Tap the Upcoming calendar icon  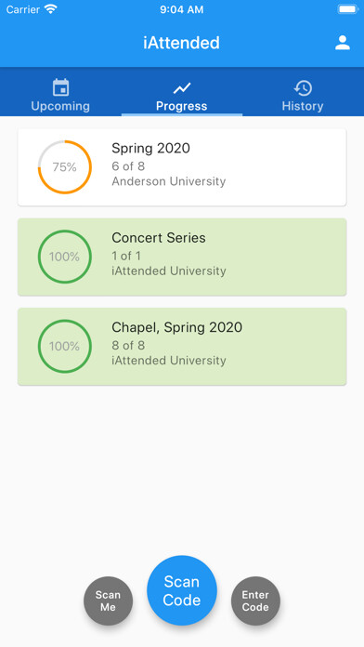[x=60, y=87]
